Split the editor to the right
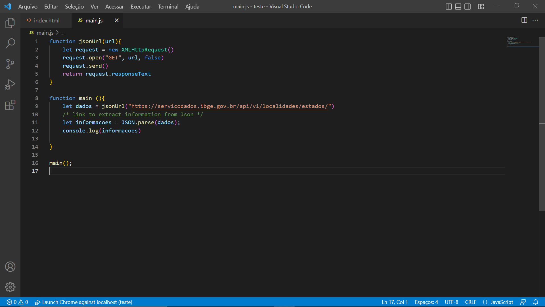 click(x=524, y=20)
